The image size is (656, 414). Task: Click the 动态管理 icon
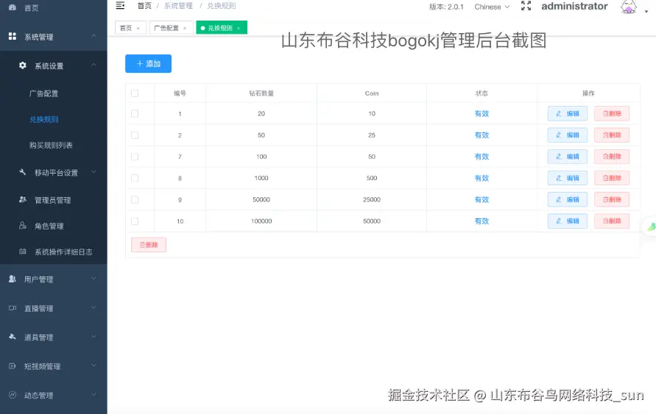pos(13,395)
